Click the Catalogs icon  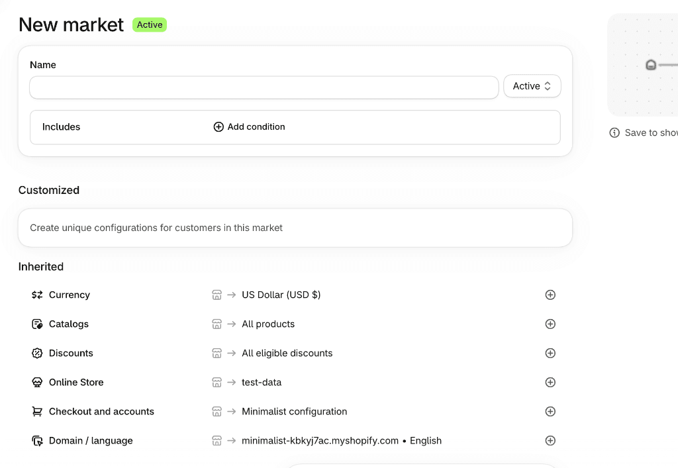tap(37, 324)
